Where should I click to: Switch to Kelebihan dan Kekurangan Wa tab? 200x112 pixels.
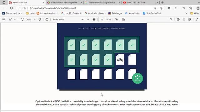64,2
